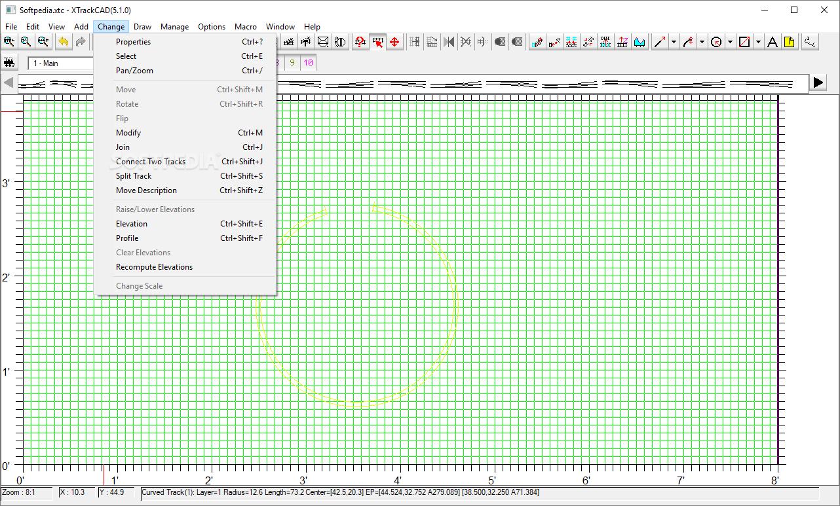Choose Select in the Change menu
Viewport: 840px width, 506px height.
pos(185,56)
